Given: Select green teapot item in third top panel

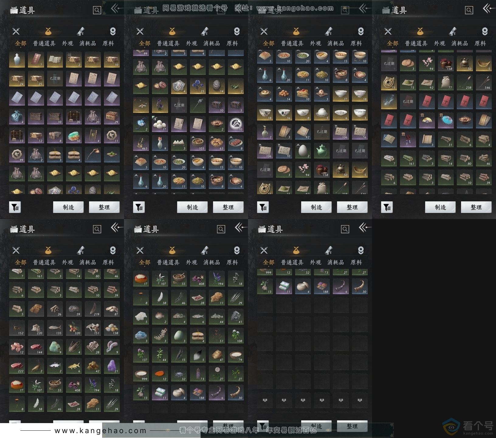Looking at the screenshot, I should 322,151.
